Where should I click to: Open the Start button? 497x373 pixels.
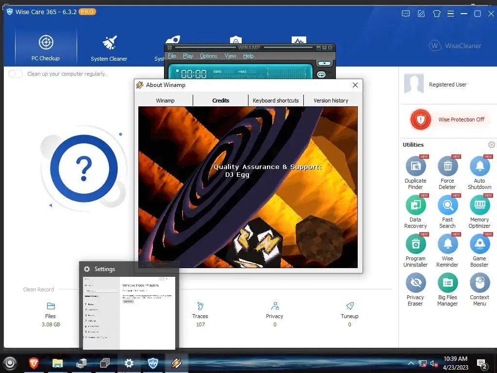click(10, 363)
